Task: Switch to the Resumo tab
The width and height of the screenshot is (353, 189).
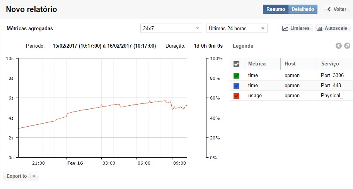Action: [x=276, y=9]
